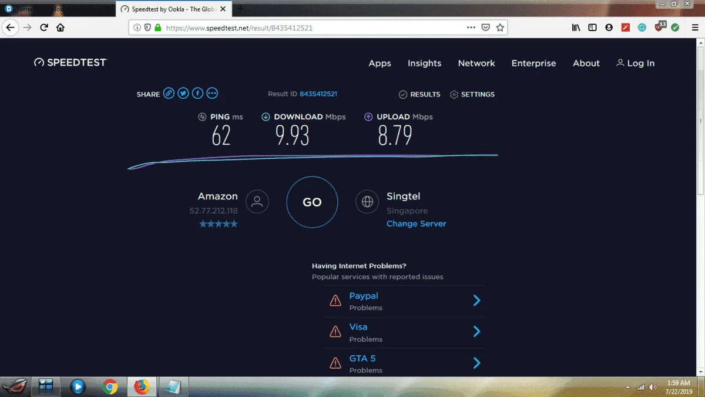
Task: Show hidden tray icons arrow
Action: pyautogui.click(x=628, y=387)
